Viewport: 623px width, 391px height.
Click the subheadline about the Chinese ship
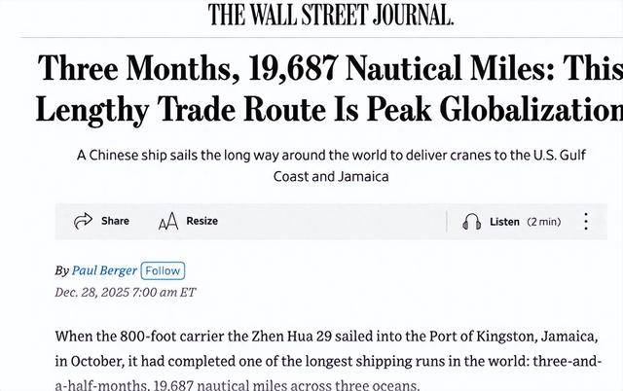tap(331, 165)
